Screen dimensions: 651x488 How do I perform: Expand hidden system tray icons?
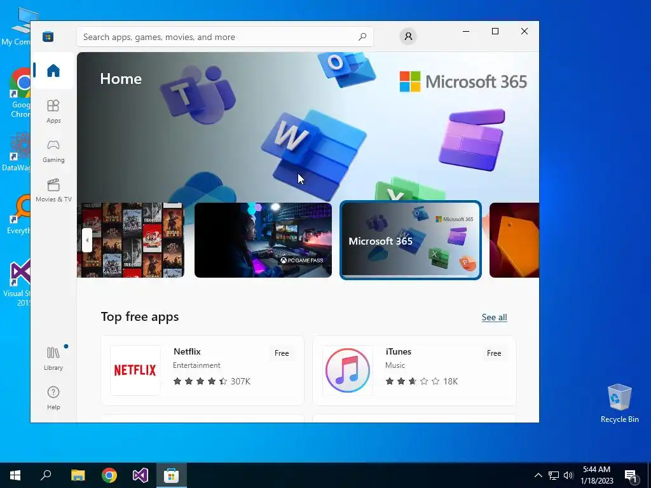point(538,475)
